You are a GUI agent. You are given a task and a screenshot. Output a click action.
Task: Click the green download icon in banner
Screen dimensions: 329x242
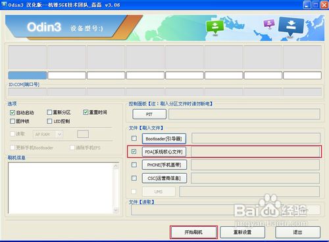pyautogui.click(x=215, y=27)
